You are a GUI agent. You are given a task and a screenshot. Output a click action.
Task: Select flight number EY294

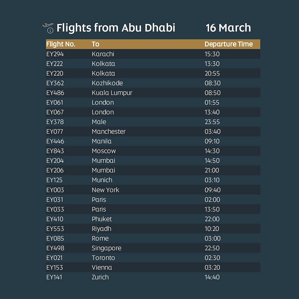pyautogui.click(x=55, y=54)
